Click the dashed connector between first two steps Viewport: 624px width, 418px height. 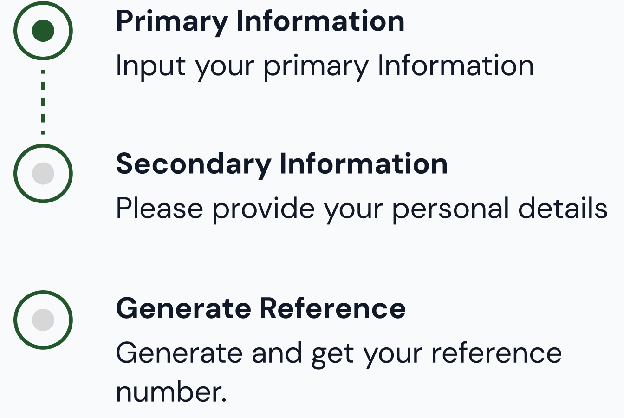click(43, 102)
